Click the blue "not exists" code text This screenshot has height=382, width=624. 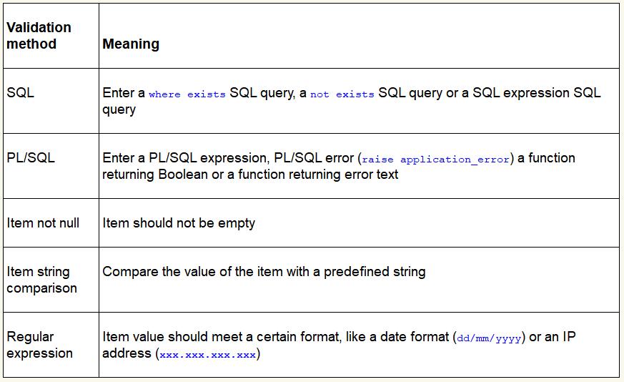(x=342, y=94)
